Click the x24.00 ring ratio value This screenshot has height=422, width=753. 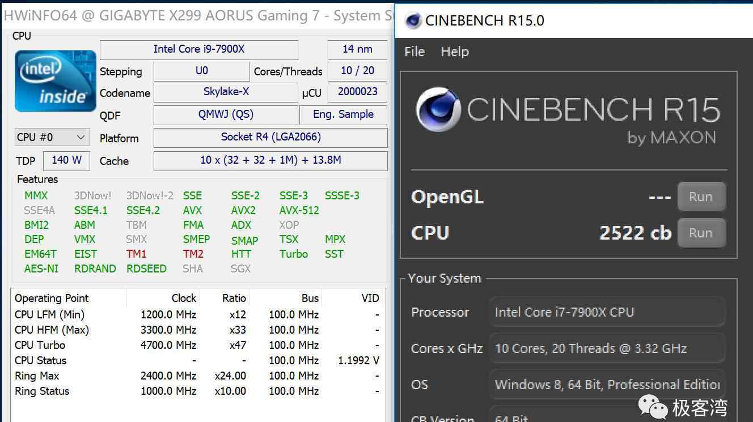coord(230,376)
